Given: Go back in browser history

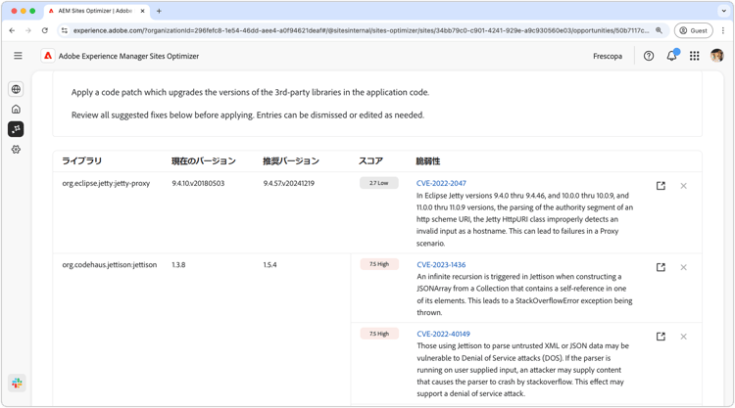Looking at the screenshot, I should click(x=12, y=30).
